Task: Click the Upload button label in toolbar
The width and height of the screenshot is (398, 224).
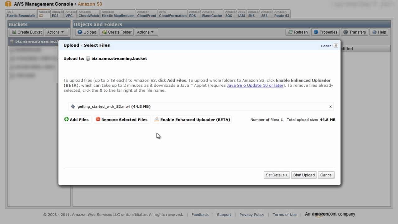Action: (90, 32)
